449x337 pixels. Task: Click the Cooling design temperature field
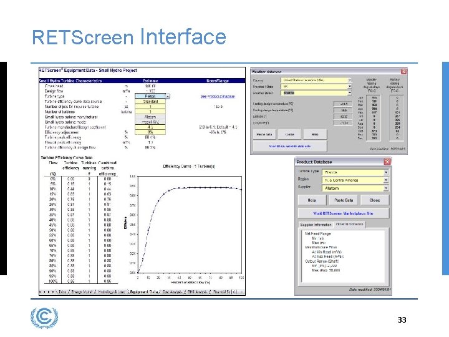[343, 110]
